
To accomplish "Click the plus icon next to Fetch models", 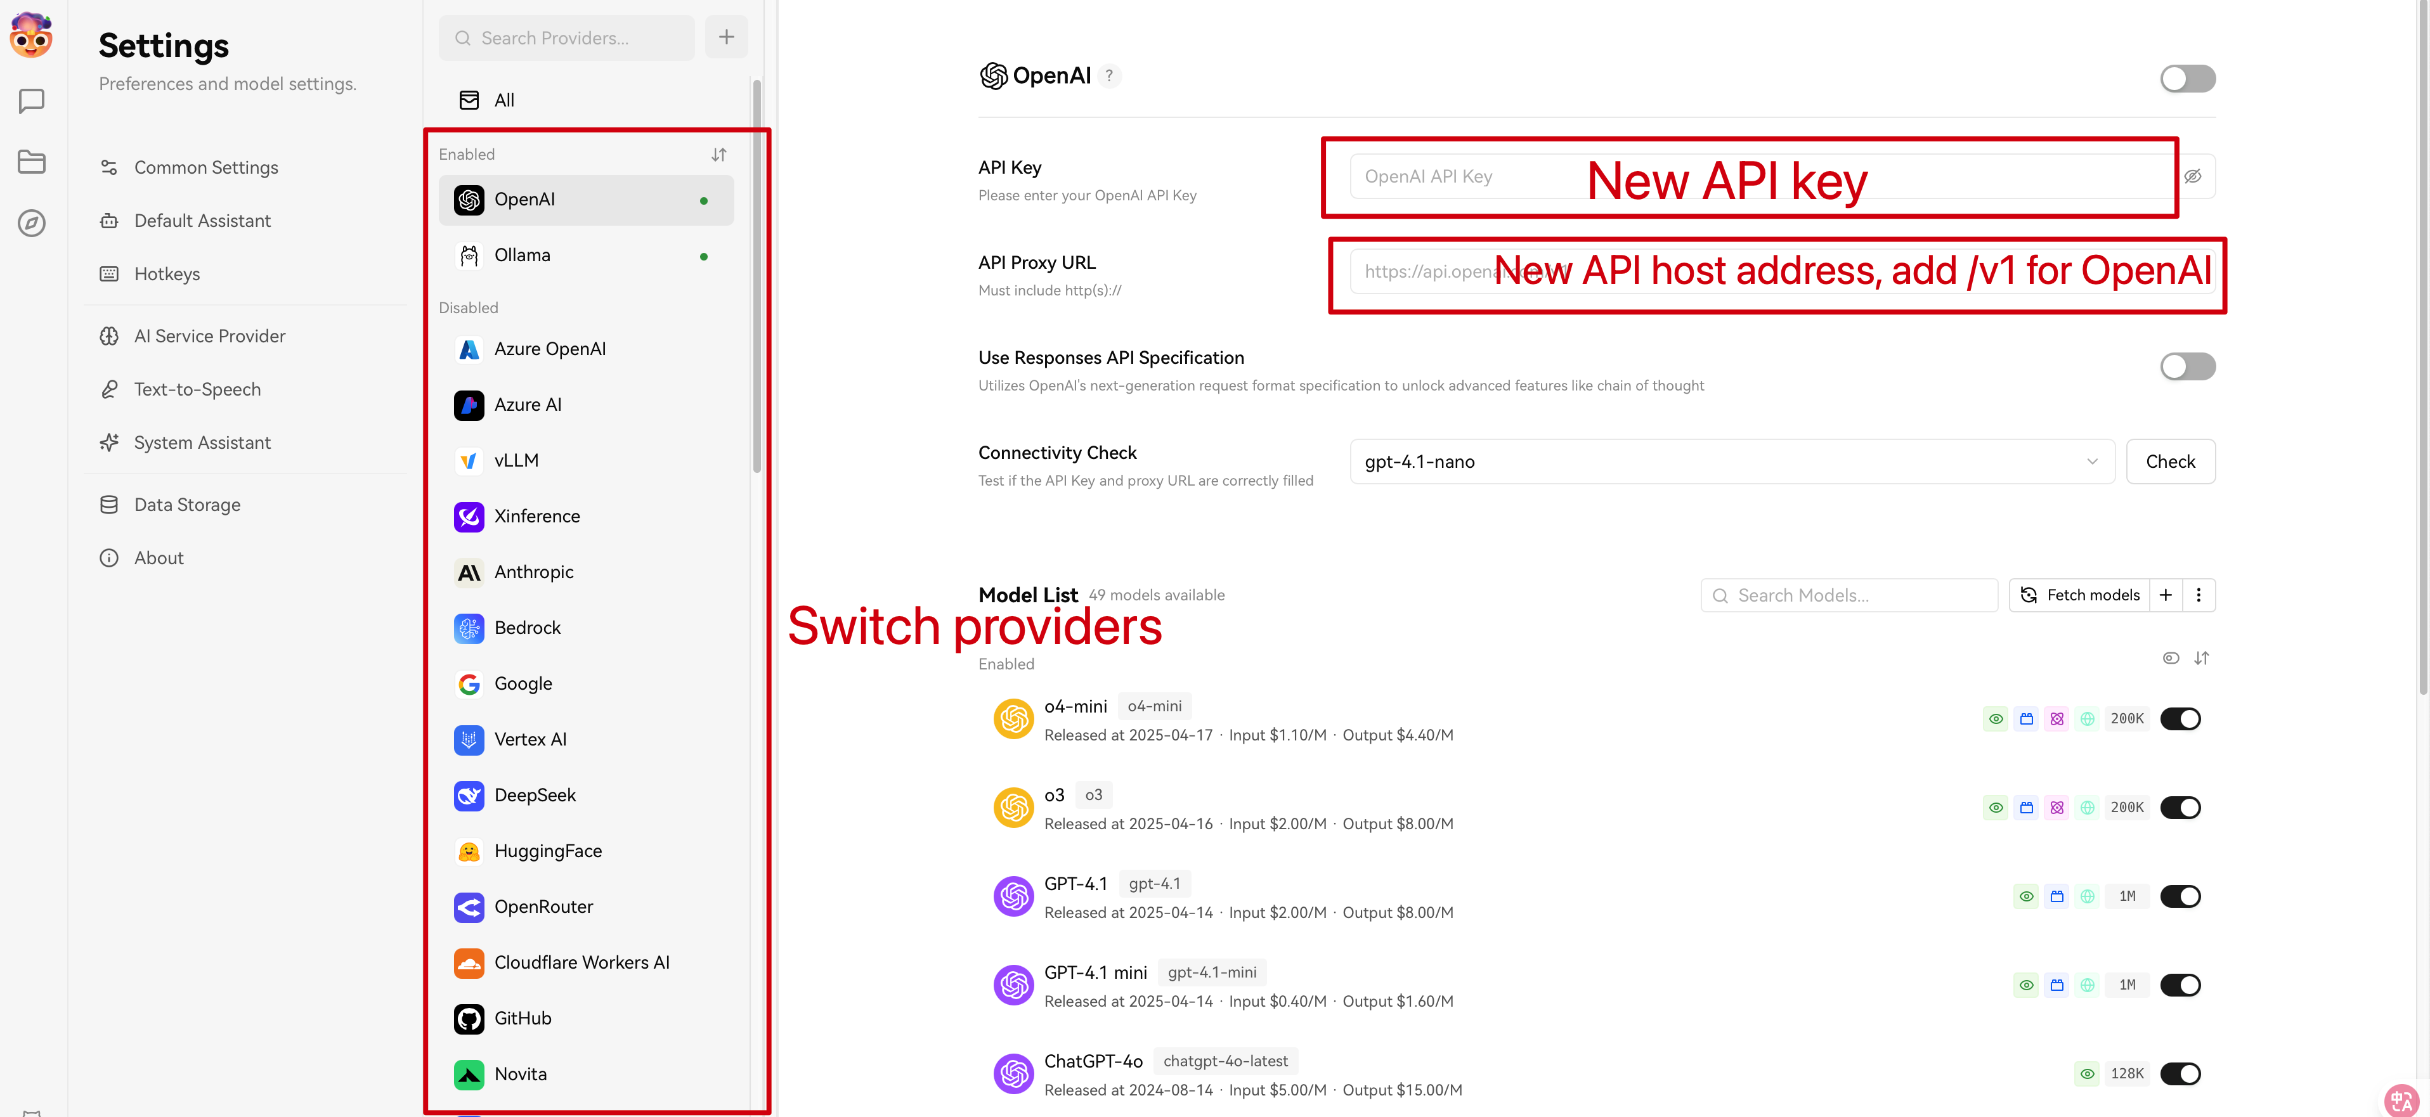I will 2166,595.
